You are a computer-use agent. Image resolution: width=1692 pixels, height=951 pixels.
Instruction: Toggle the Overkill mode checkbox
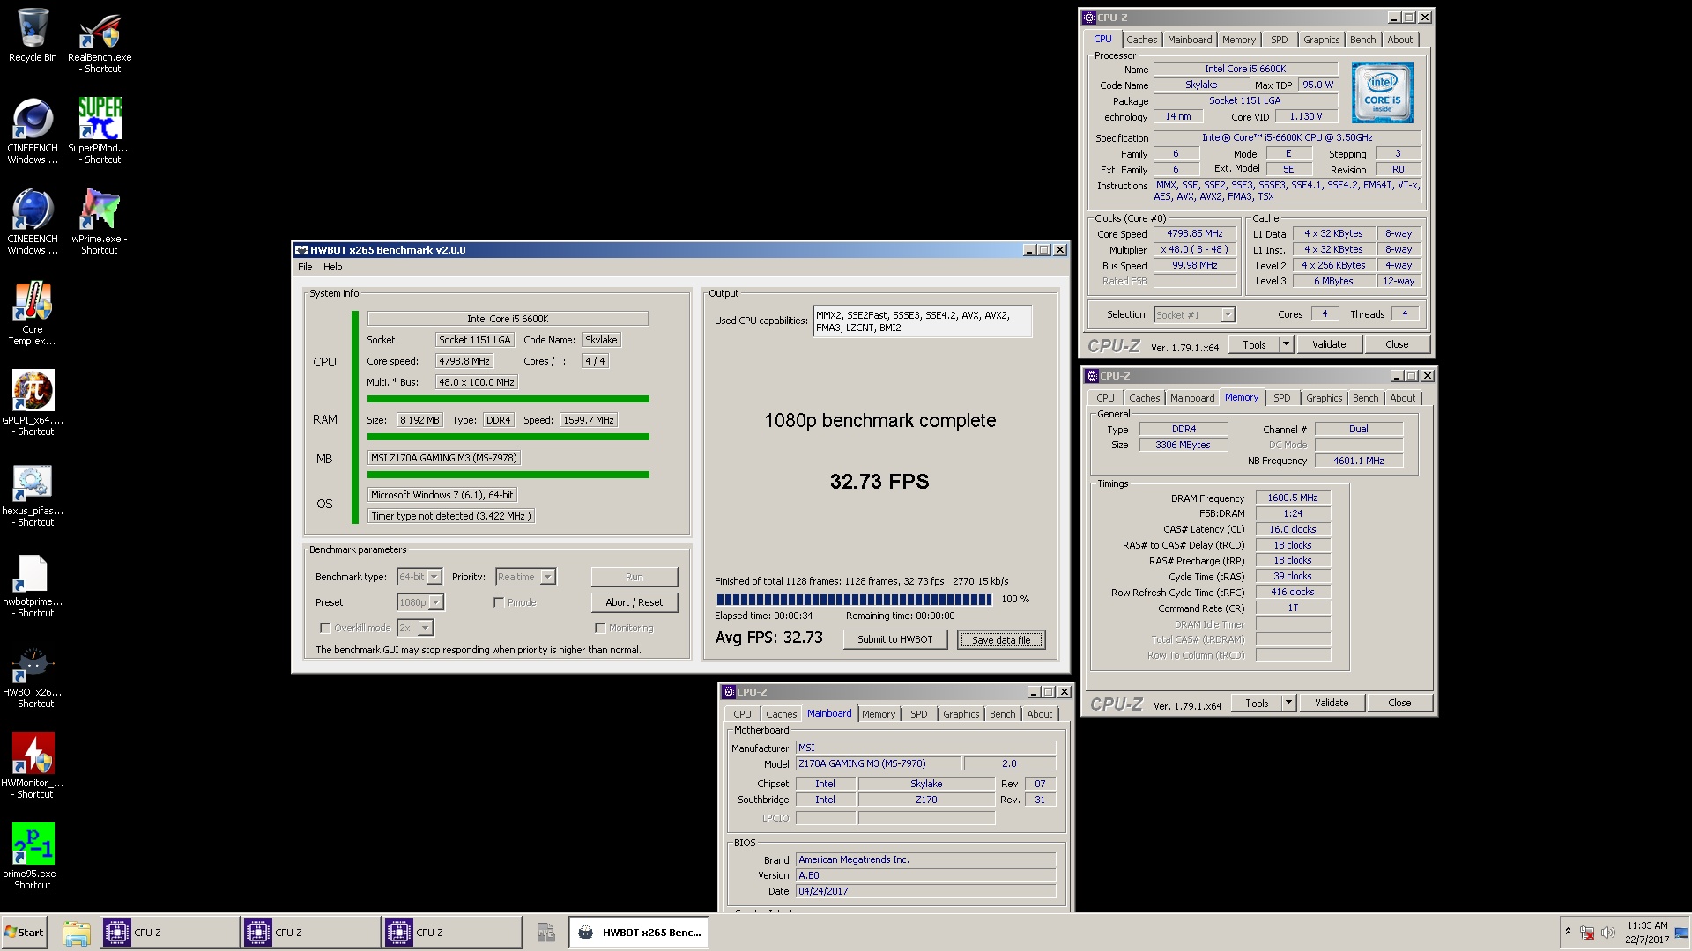click(x=325, y=628)
